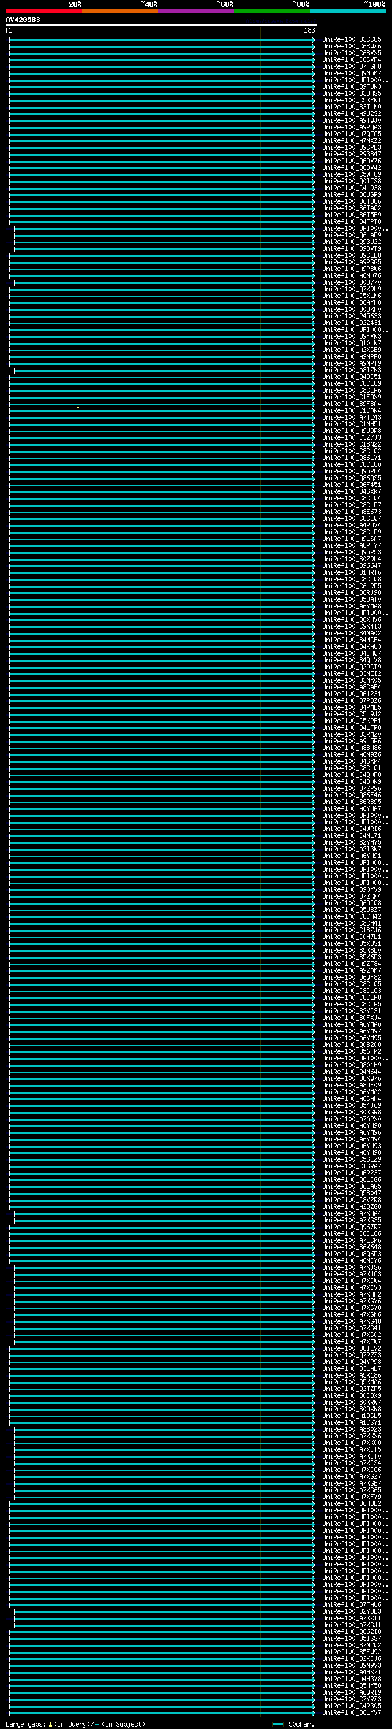Select hit label UniRef100_A7XHF2
The height and width of the screenshot is (1729, 392).
351,1294
